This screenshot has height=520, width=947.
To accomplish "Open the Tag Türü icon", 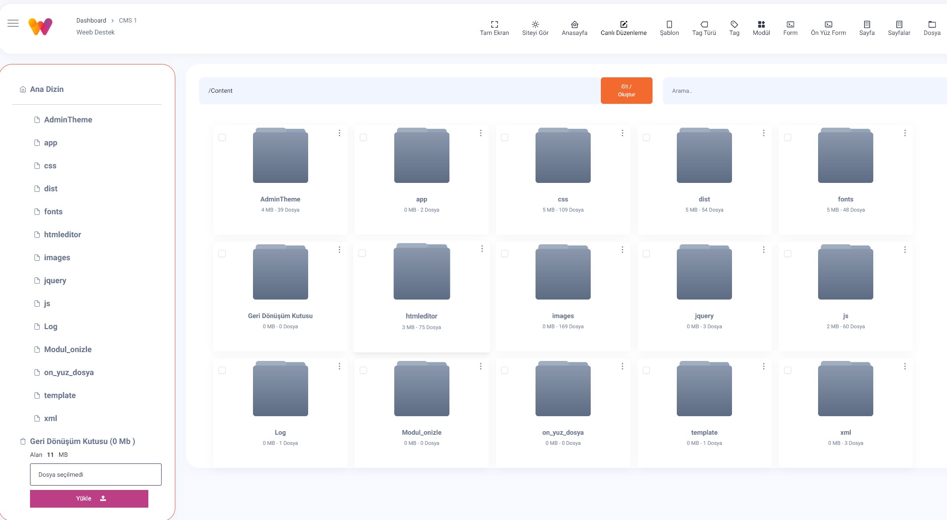I will tap(704, 24).
